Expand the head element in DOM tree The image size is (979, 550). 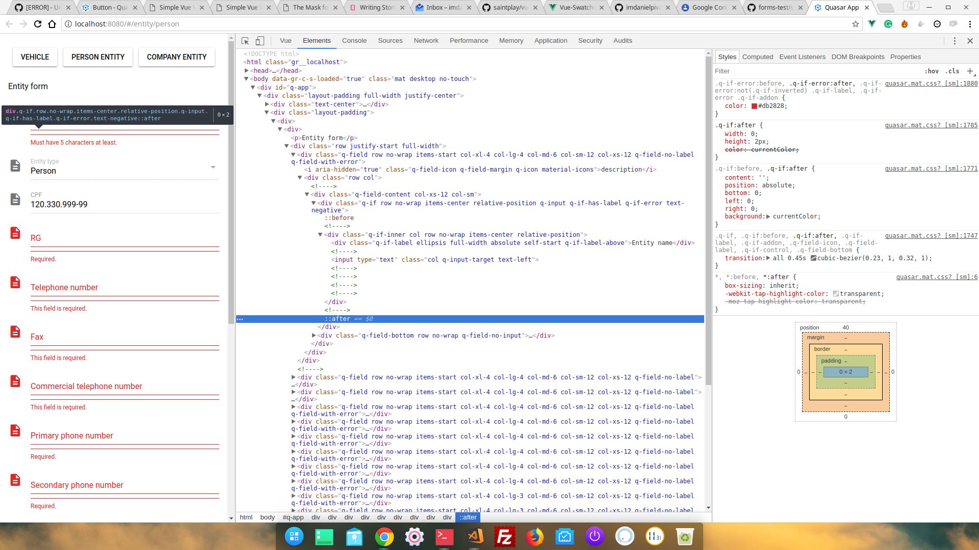245,70
